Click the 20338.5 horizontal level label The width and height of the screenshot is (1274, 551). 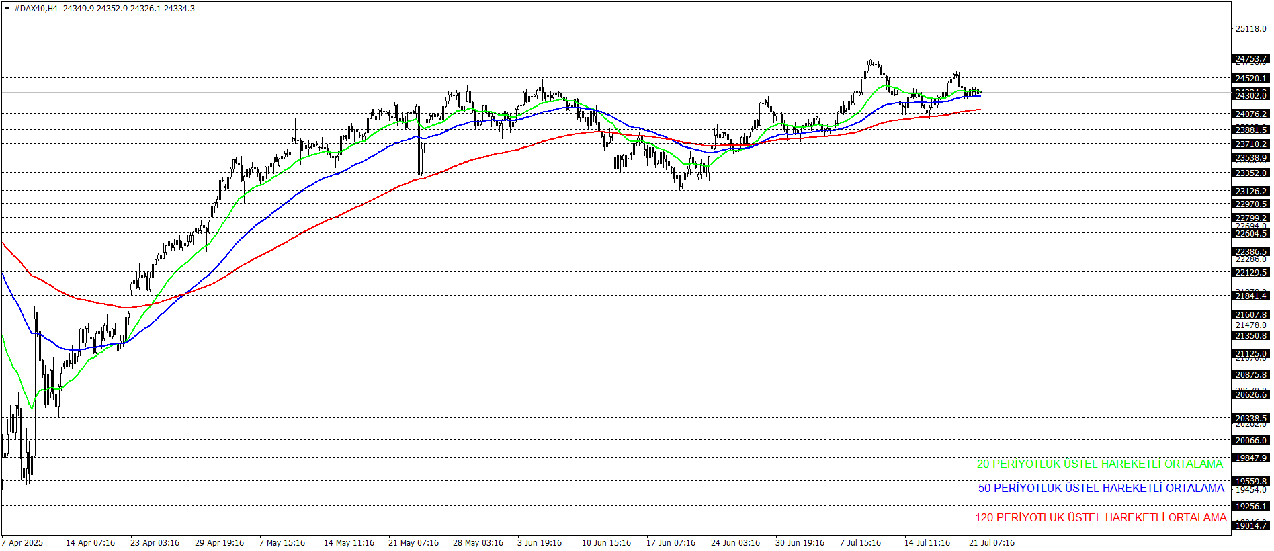pyautogui.click(x=1251, y=419)
